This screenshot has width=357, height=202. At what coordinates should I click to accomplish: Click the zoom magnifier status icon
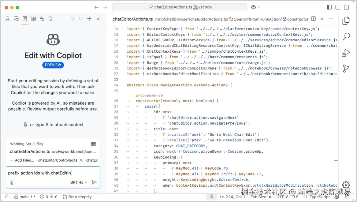[x=211, y=196]
